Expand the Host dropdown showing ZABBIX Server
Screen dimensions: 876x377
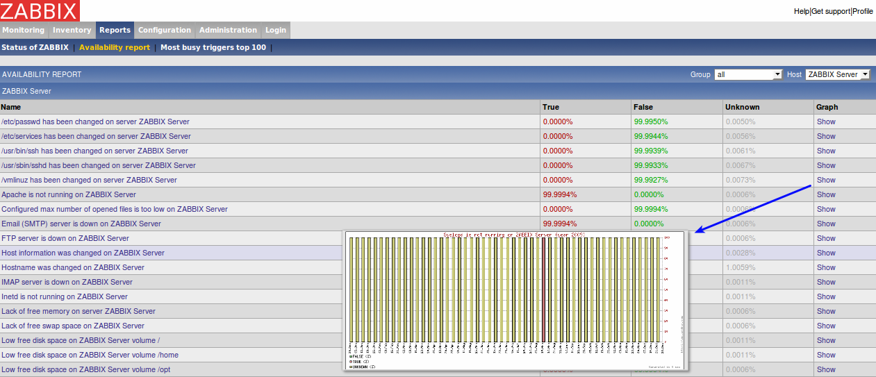click(837, 74)
